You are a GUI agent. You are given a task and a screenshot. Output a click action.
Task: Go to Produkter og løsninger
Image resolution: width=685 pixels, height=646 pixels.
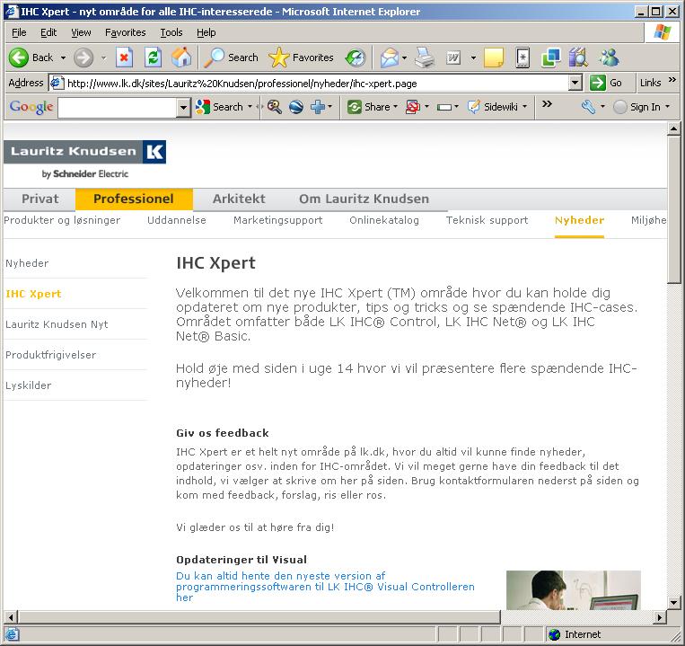(x=62, y=220)
